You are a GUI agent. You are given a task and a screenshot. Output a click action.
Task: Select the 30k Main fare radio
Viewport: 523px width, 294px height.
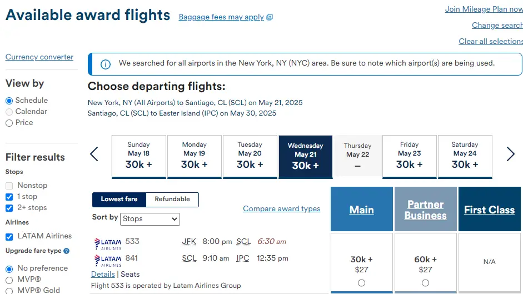point(362,283)
